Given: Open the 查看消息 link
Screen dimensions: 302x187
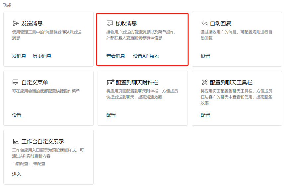Looking at the screenshot, I should click(x=115, y=56).
